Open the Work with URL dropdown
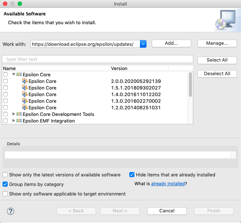The height and width of the screenshot is (223, 241). point(143,44)
